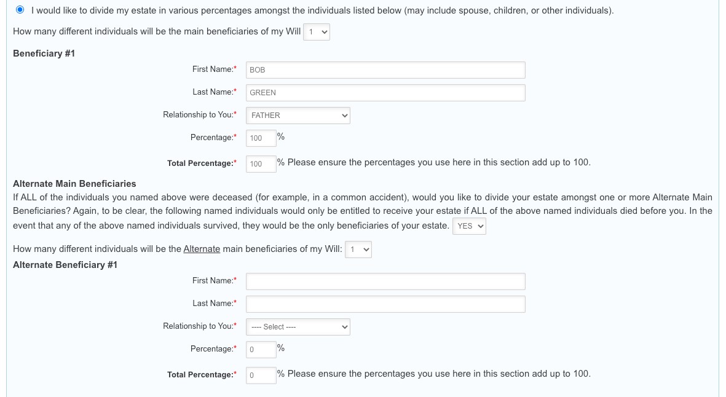Focus the Alternate Beneficiary #1 First Name field
726x397 pixels.
(x=385, y=281)
